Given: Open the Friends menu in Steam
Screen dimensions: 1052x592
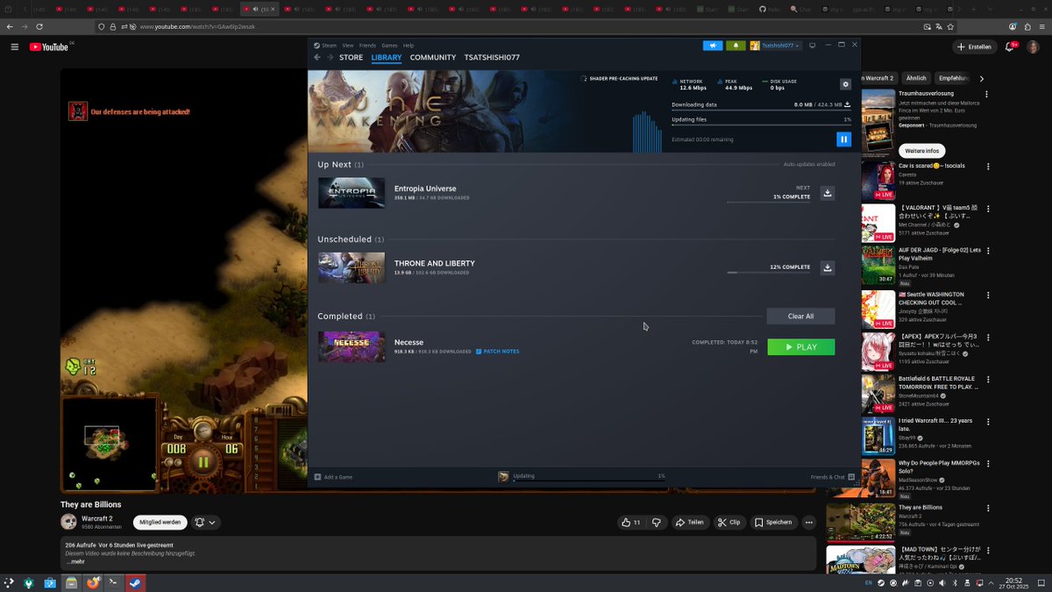Looking at the screenshot, I should tap(367, 45).
